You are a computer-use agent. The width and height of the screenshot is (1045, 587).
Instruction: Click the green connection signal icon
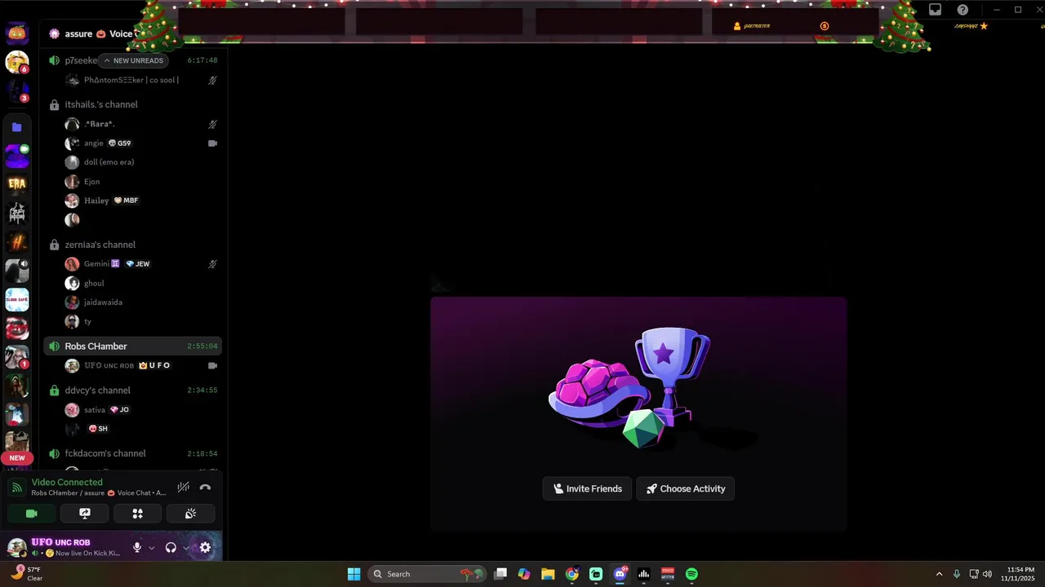(x=17, y=488)
